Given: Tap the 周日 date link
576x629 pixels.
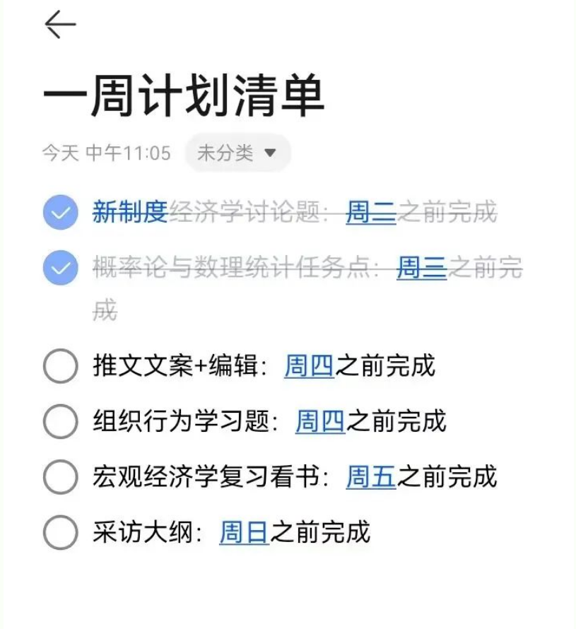Looking at the screenshot, I should click(x=245, y=532).
